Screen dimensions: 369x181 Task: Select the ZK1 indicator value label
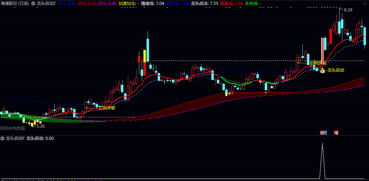[x=67, y=3]
